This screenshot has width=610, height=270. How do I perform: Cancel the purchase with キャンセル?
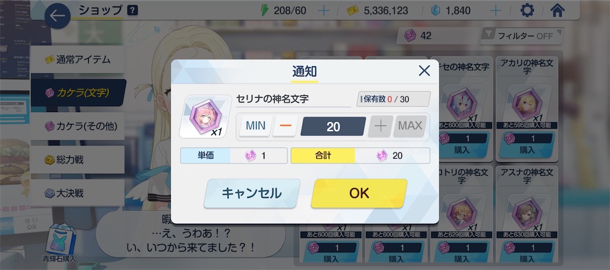click(x=252, y=193)
